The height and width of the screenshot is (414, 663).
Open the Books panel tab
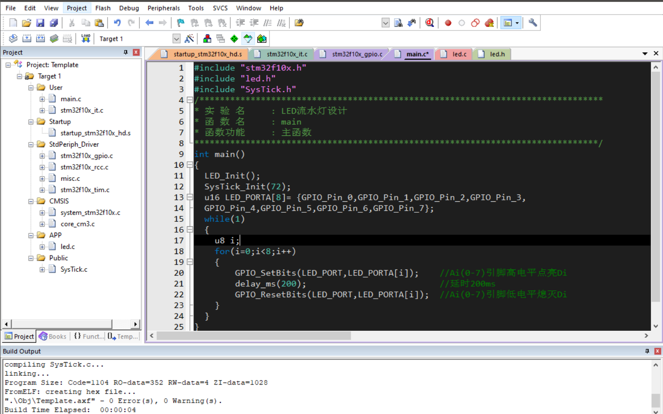click(53, 336)
